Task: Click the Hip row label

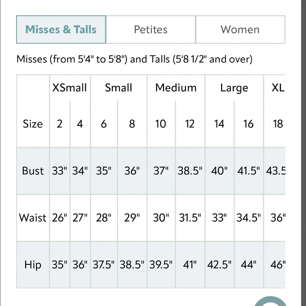Action: [x=33, y=265]
